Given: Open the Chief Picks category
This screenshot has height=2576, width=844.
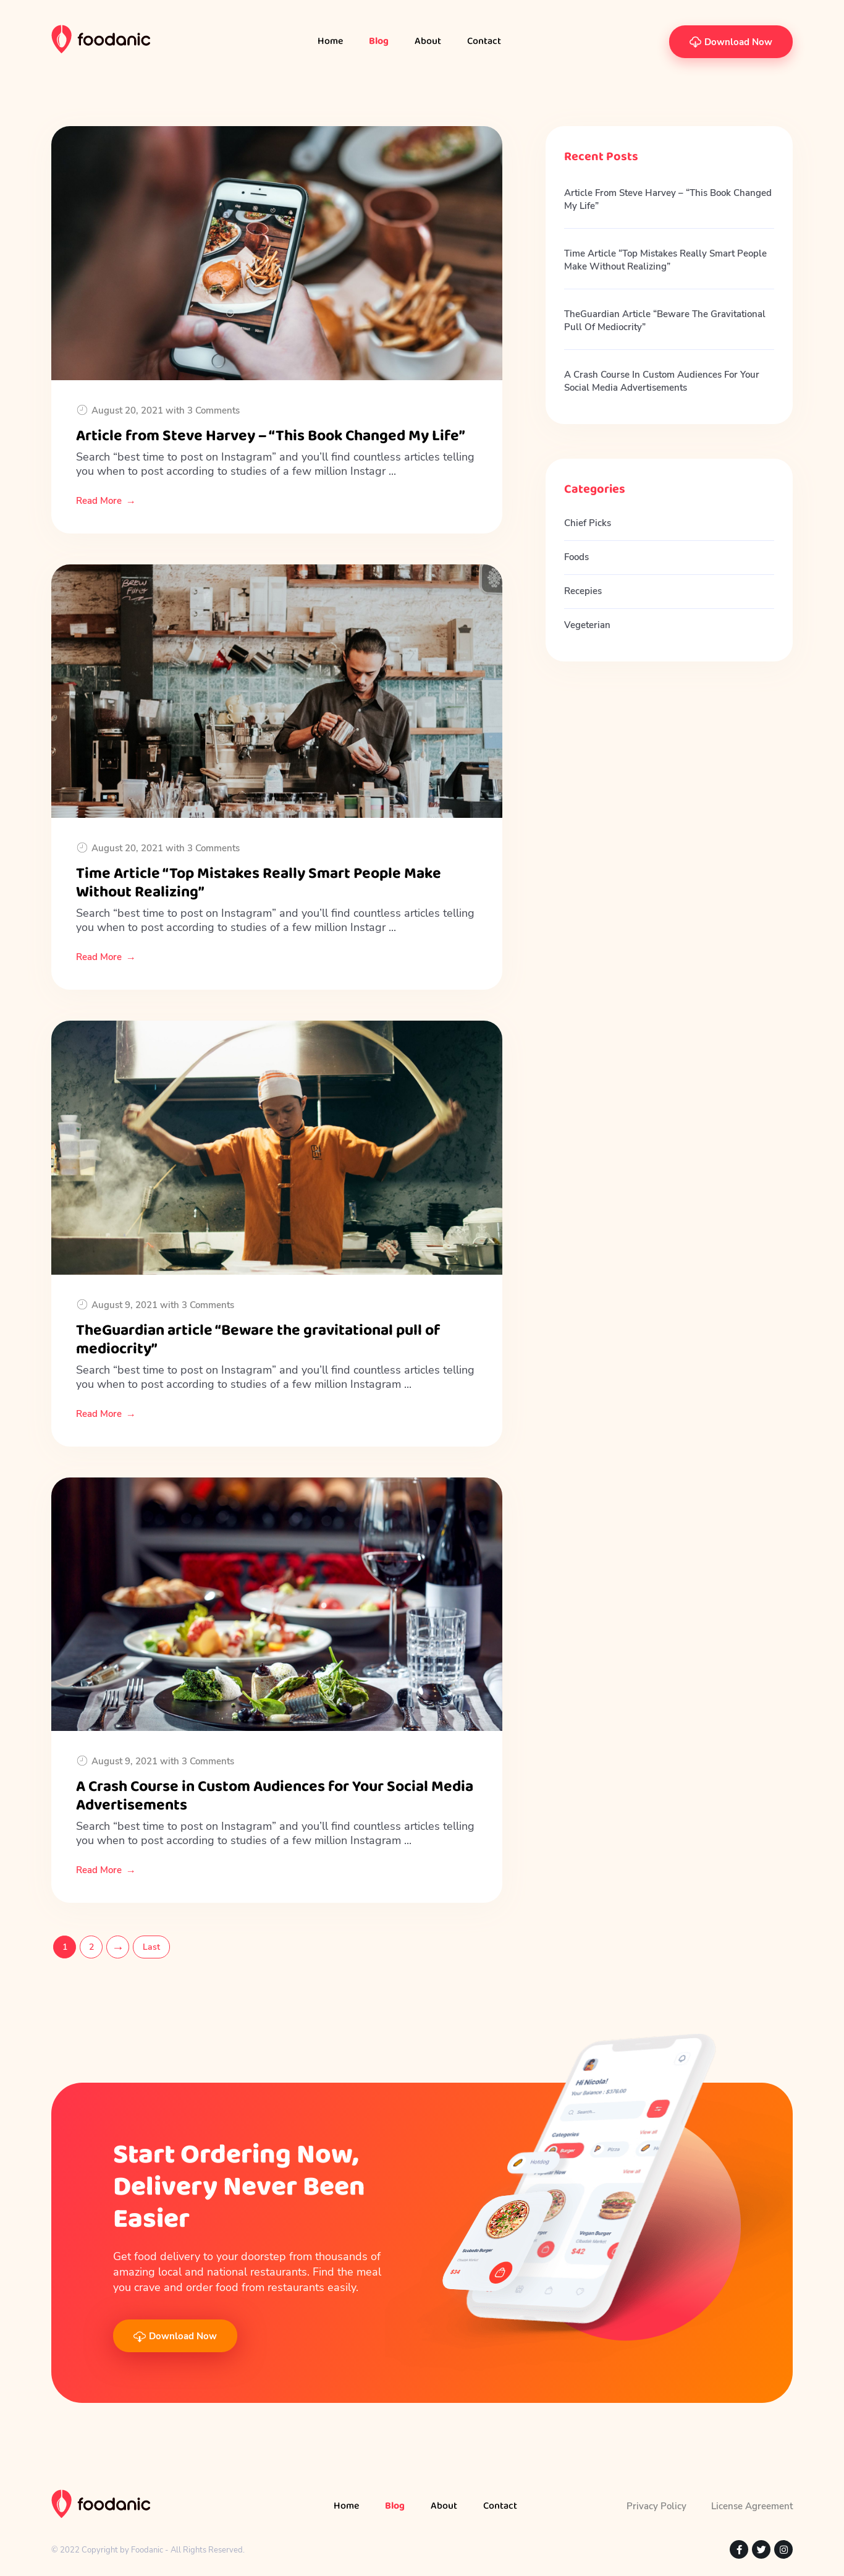Looking at the screenshot, I should [x=587, y=523].
